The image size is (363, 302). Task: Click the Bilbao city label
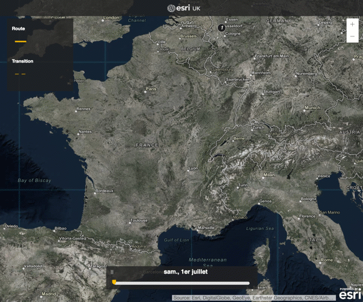point(60,229)
